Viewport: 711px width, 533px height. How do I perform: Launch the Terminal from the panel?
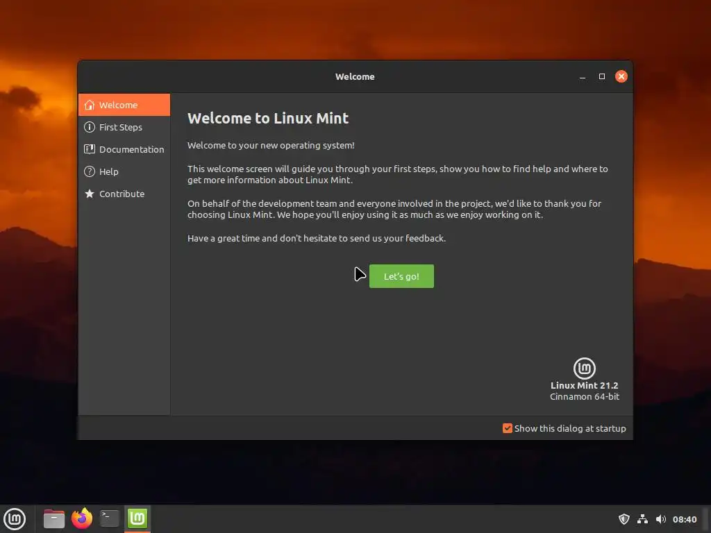(x=109, y=518)
